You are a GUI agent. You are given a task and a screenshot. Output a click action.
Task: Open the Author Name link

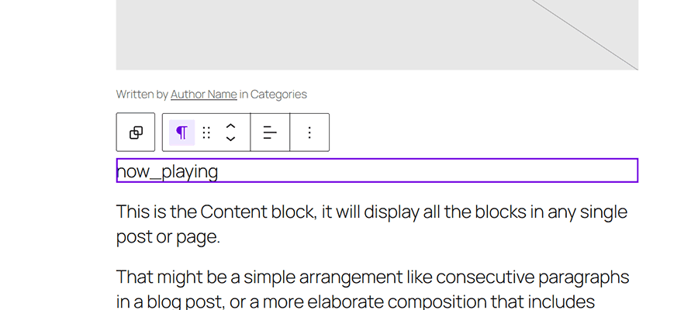(203, 95)
